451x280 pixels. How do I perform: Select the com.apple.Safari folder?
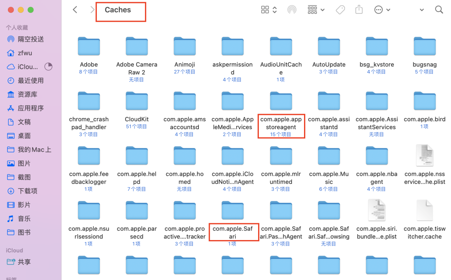[233, 210]
